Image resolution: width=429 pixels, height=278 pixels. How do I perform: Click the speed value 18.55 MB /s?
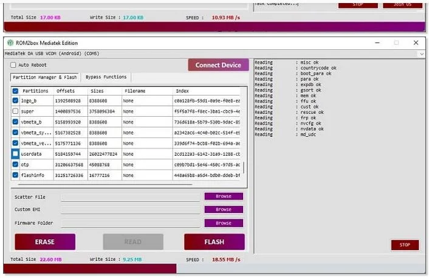226,259
